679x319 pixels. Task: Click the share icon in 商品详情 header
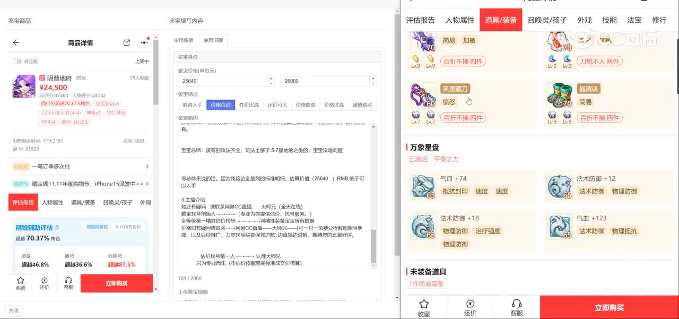[126, 43]
